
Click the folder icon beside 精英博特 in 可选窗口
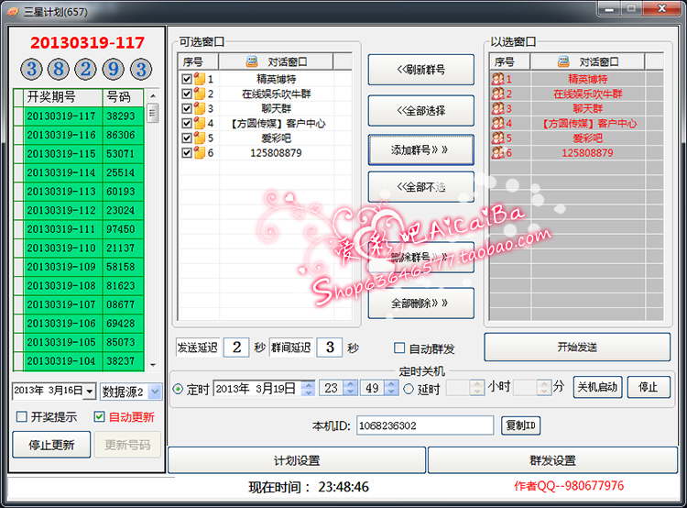tap(199, 80)
